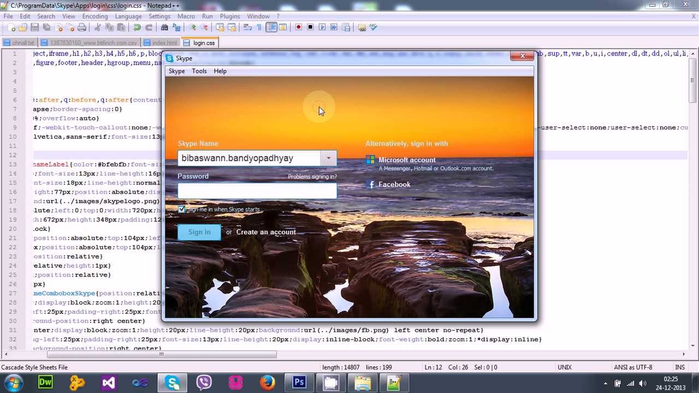The height and width of the screenshot is (393, 699).
Task: Click the Print toolbar icon
Action: click(x=82, y=27)
